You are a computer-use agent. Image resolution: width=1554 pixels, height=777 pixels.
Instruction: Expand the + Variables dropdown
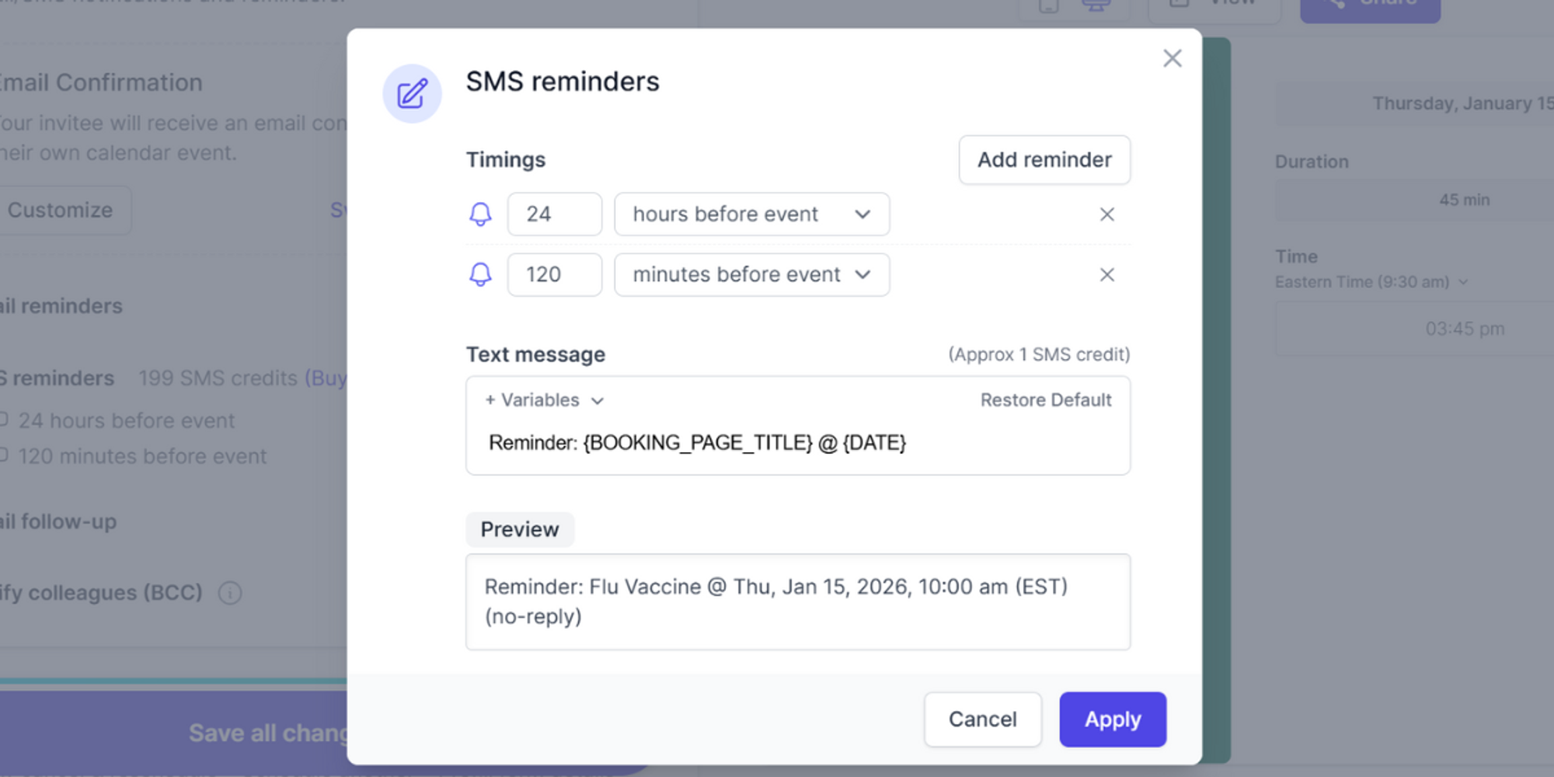542,400
